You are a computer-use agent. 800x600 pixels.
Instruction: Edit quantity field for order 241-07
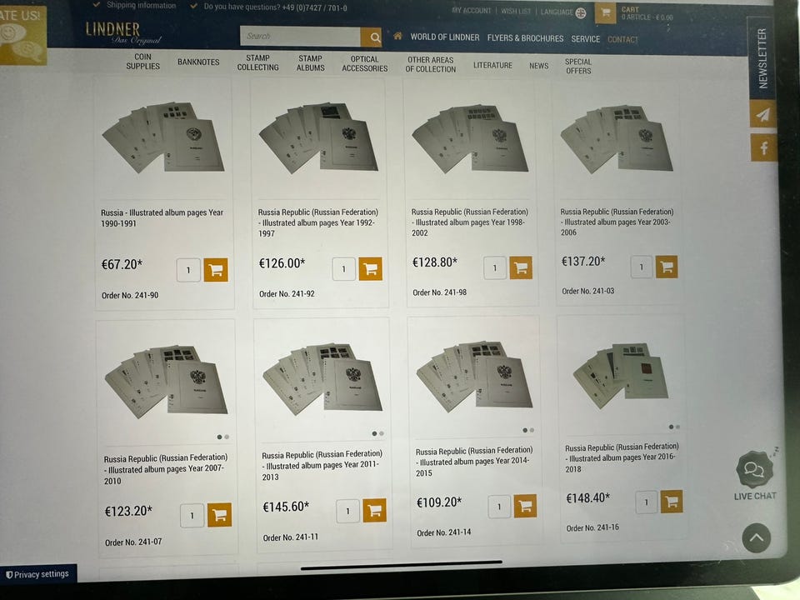point(192,515)
